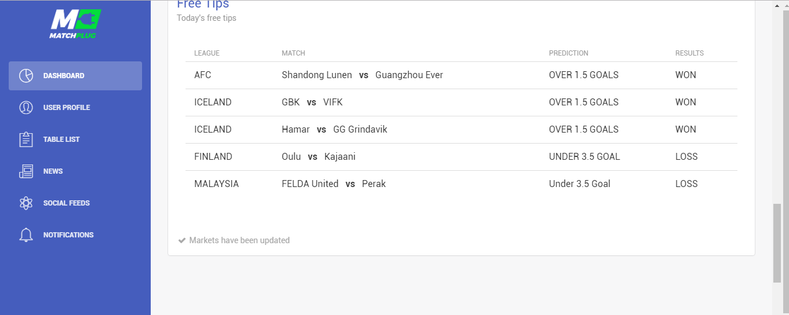Select the Dashboard pie chart icon
789x315 pixels.
(x=26, y=76)
